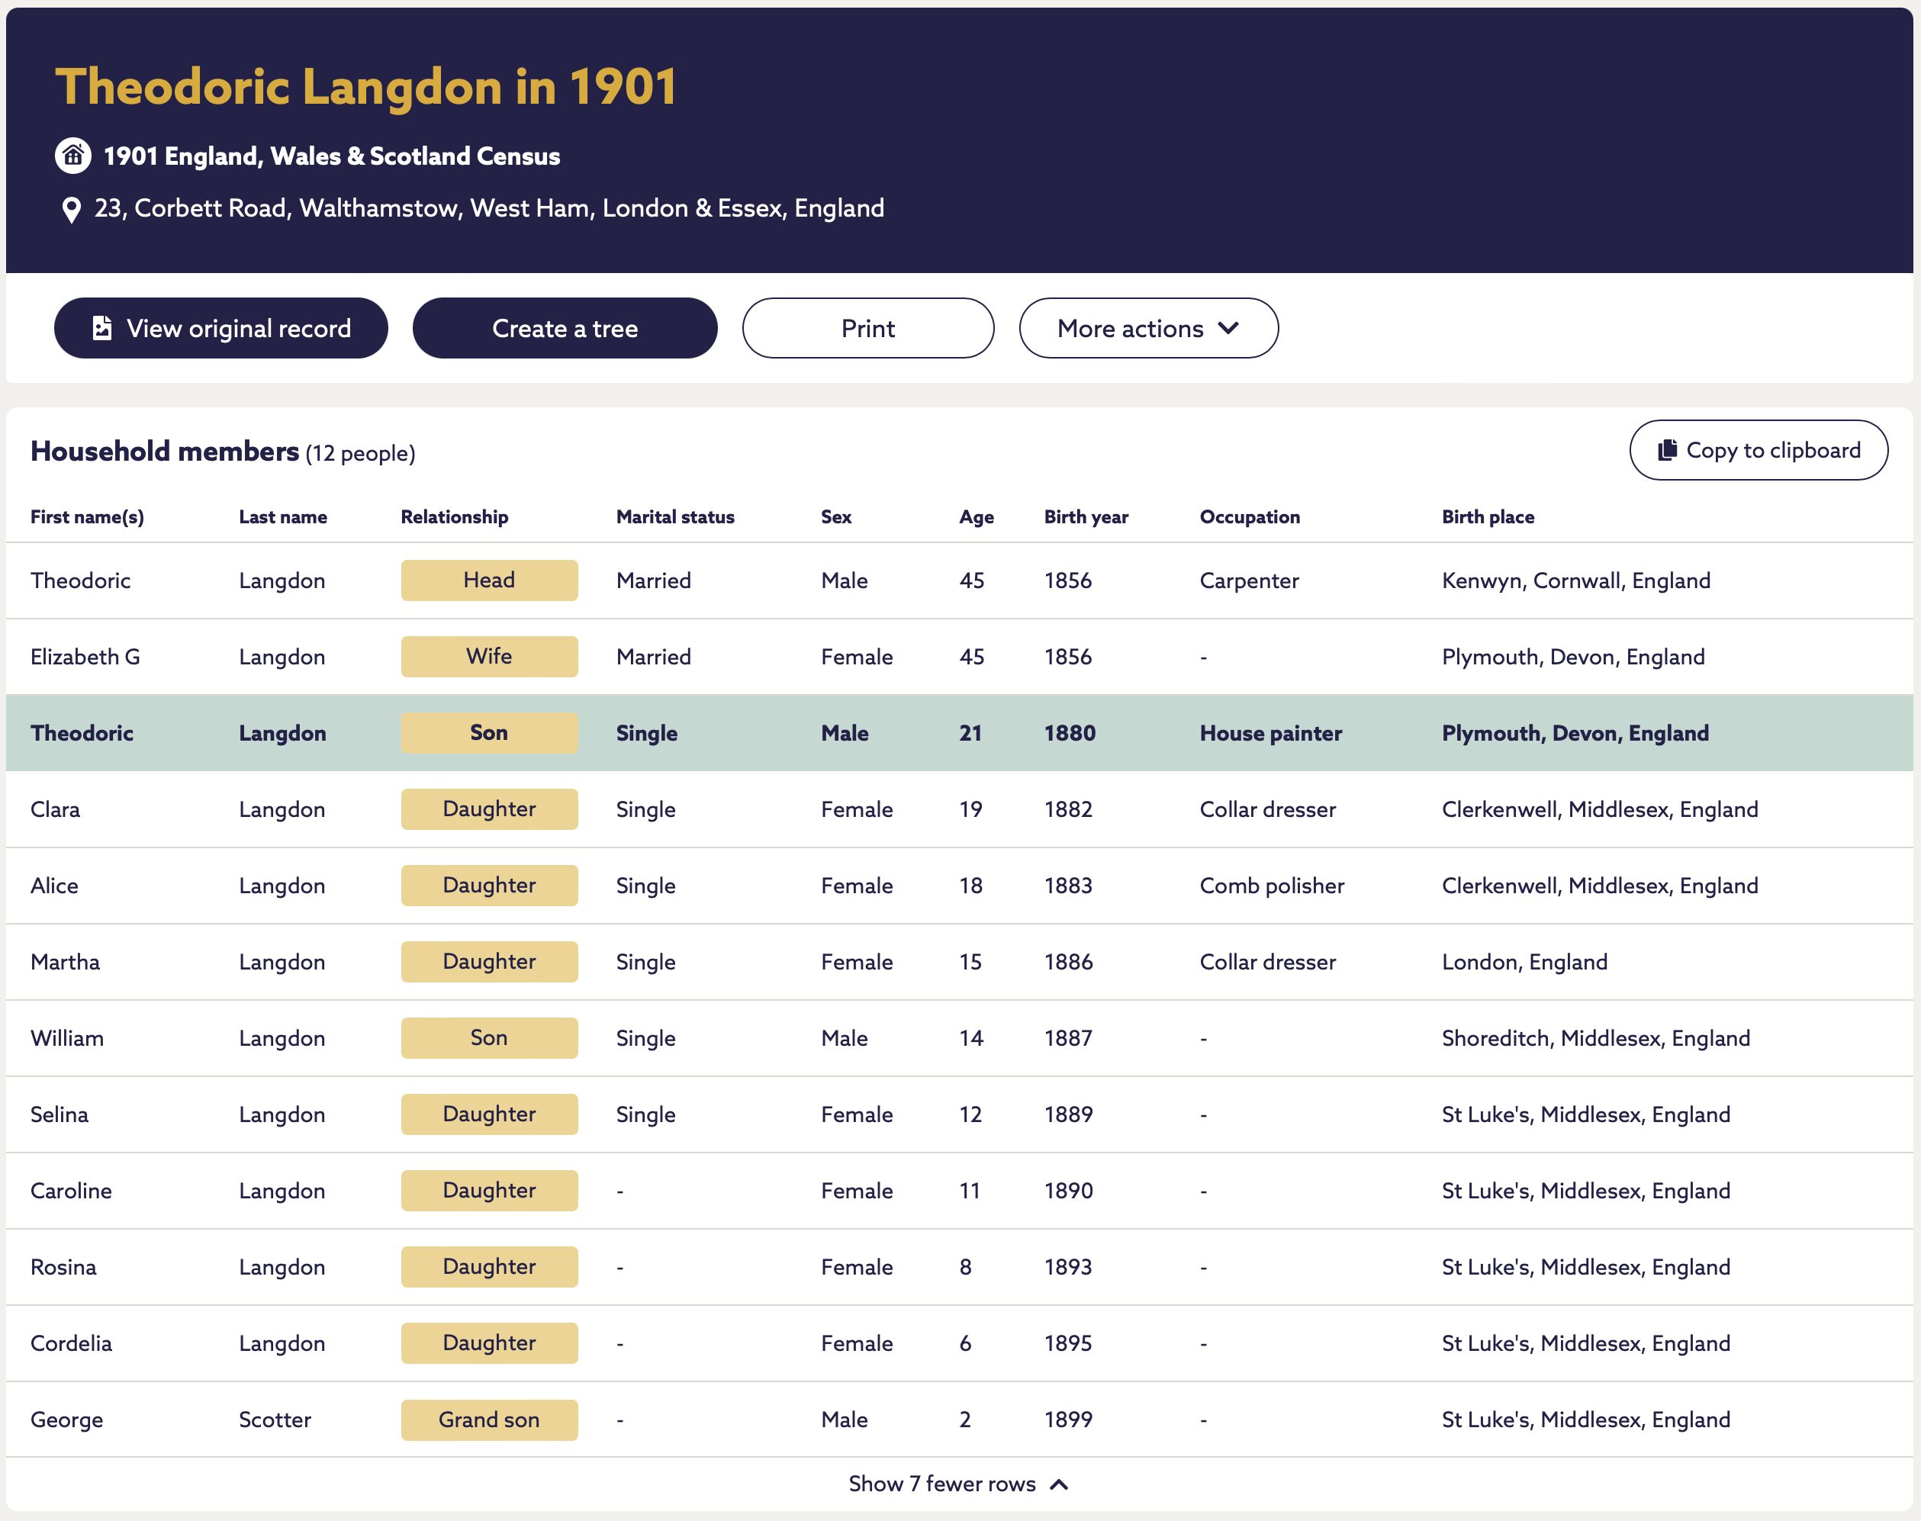Click the 1901 England, Wales & Scotland Census link
The image size is (1921, 1521).
[x=331, y=156]
